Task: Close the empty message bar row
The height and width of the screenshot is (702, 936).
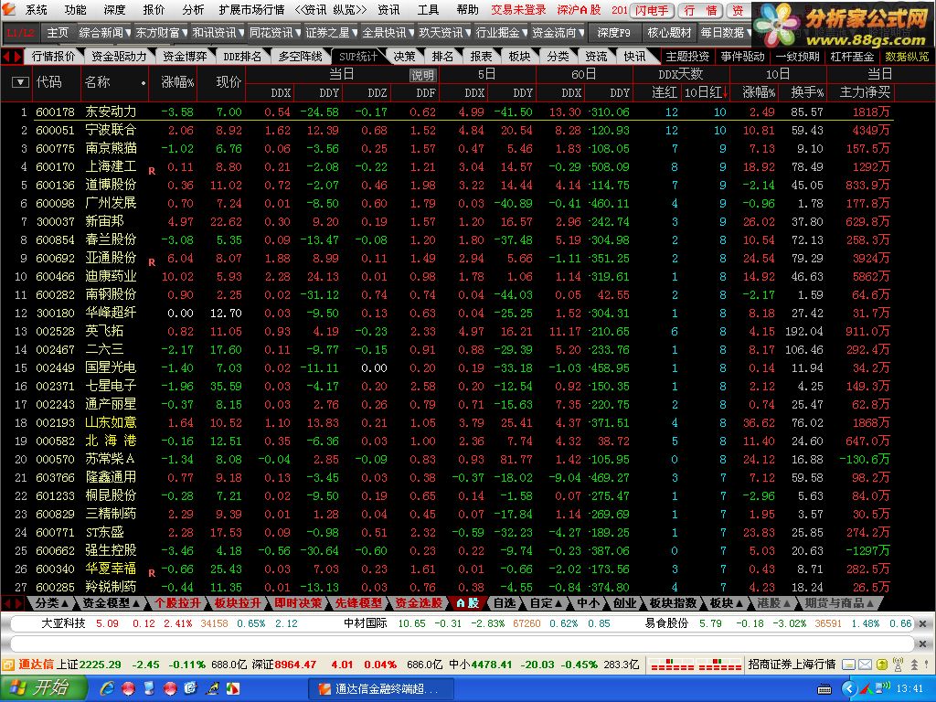Action: 922,643
